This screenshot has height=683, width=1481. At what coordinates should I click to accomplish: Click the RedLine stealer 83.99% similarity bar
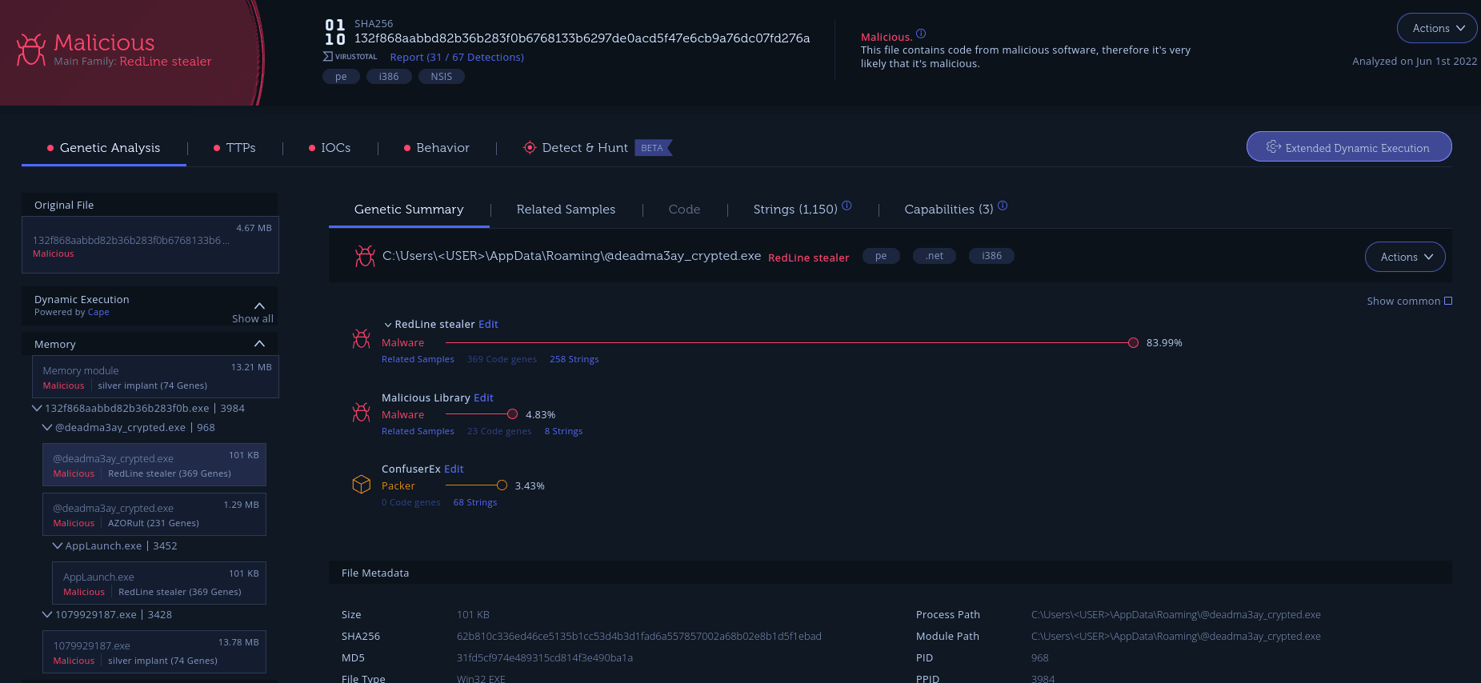click(x=788, y=342)
